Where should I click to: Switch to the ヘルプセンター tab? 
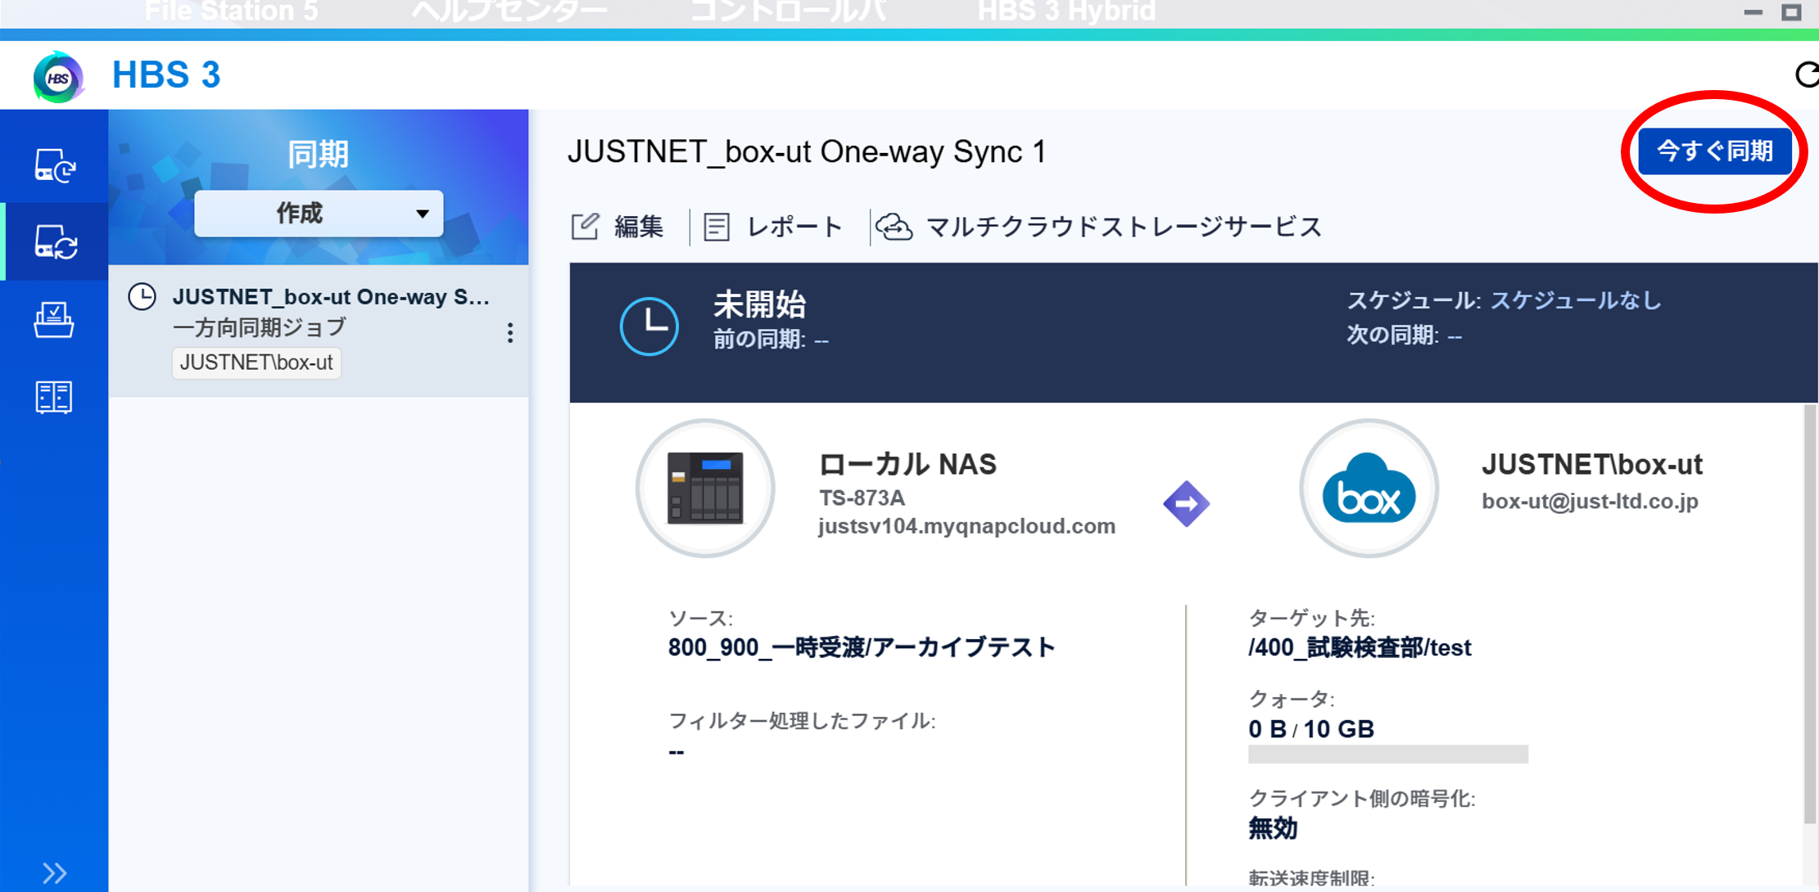pos(509,12)
